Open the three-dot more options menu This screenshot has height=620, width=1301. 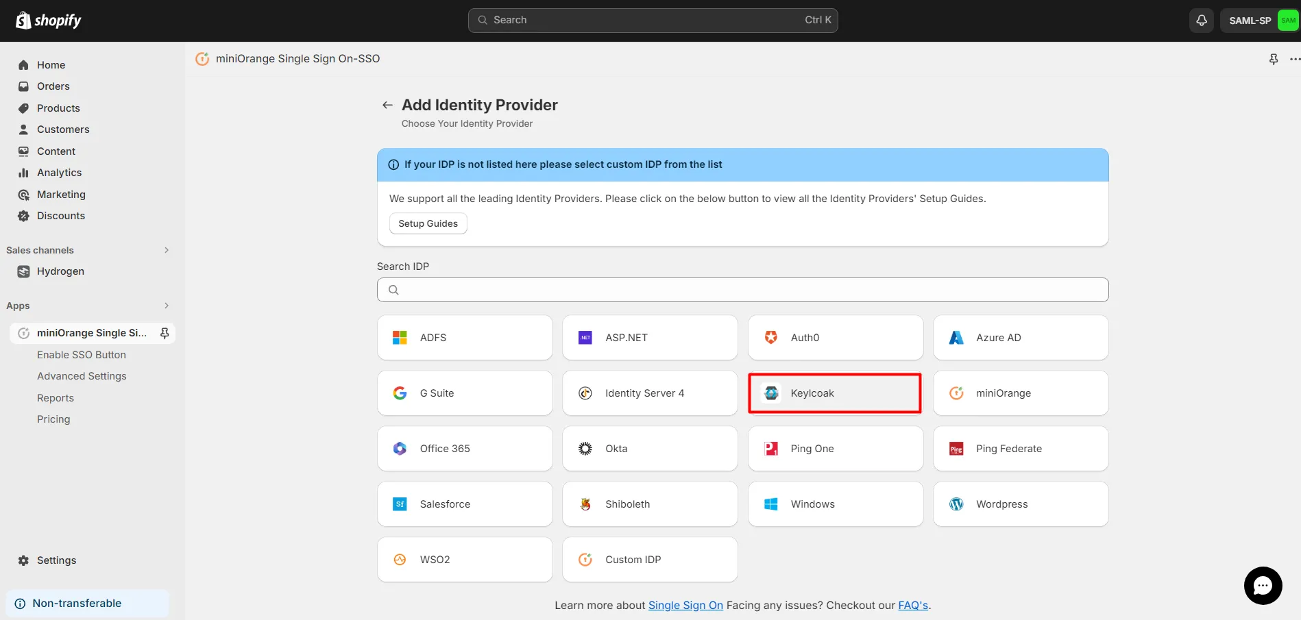click(1294, 59)
